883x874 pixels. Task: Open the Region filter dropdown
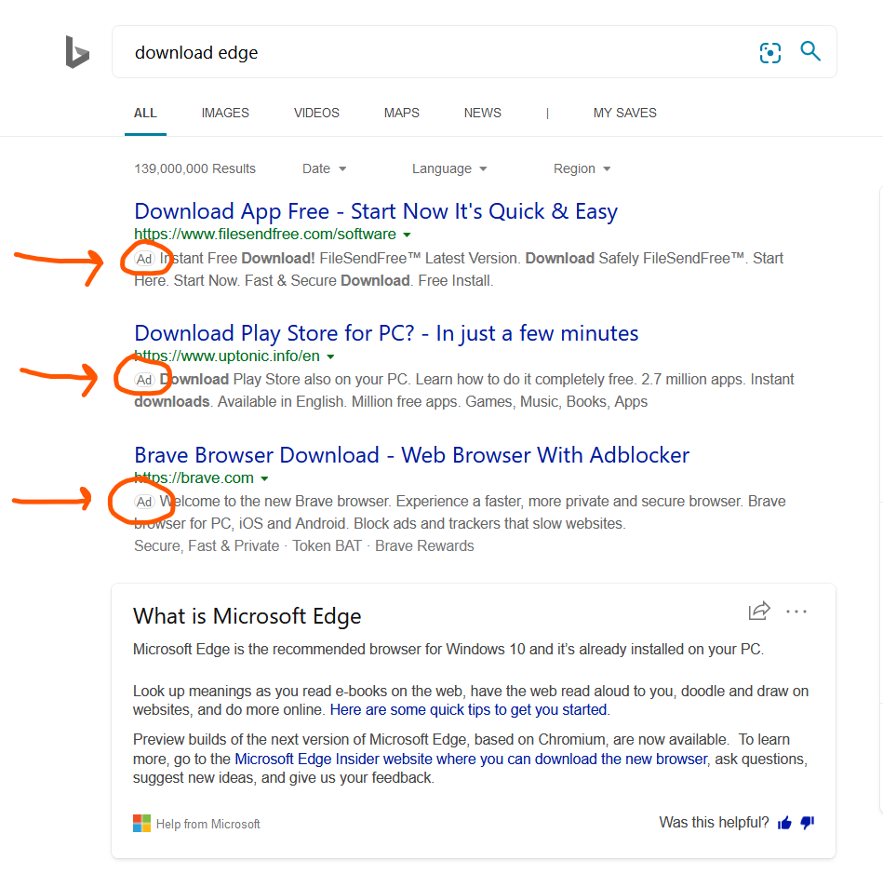pos(582,168)
